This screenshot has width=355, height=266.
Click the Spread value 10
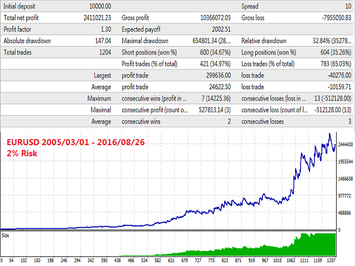point(348,6)
